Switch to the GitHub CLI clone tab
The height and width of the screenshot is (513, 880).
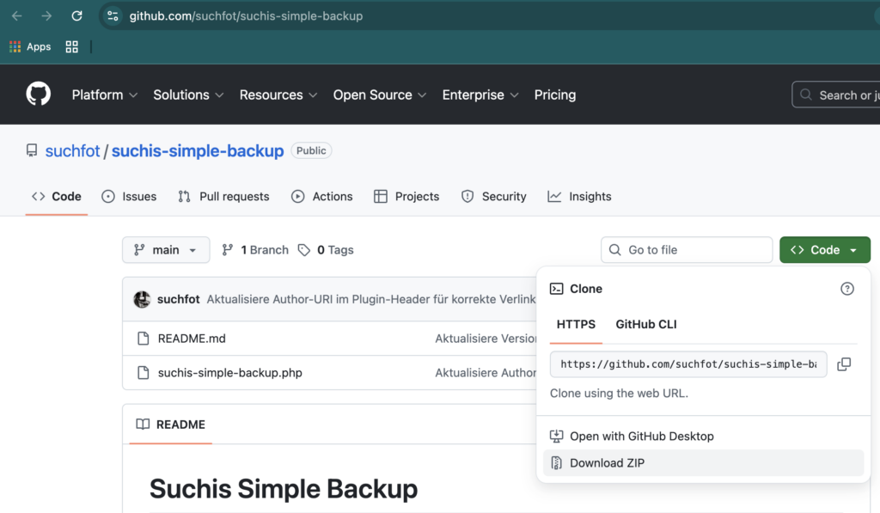[645, 325]
